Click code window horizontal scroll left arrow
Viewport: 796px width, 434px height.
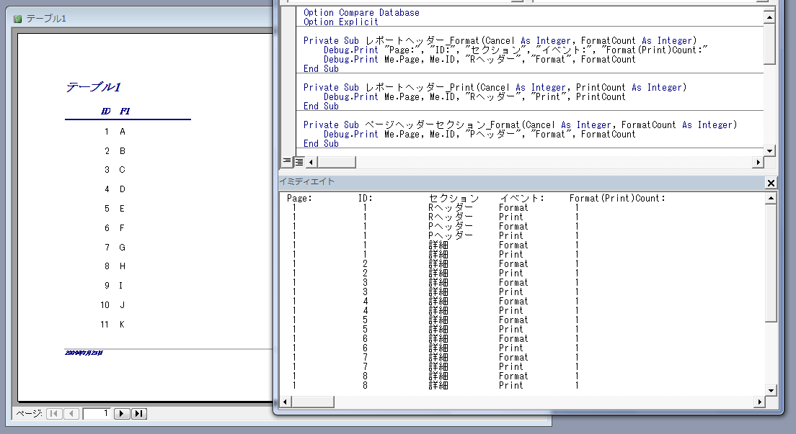(x=311, y=162)
